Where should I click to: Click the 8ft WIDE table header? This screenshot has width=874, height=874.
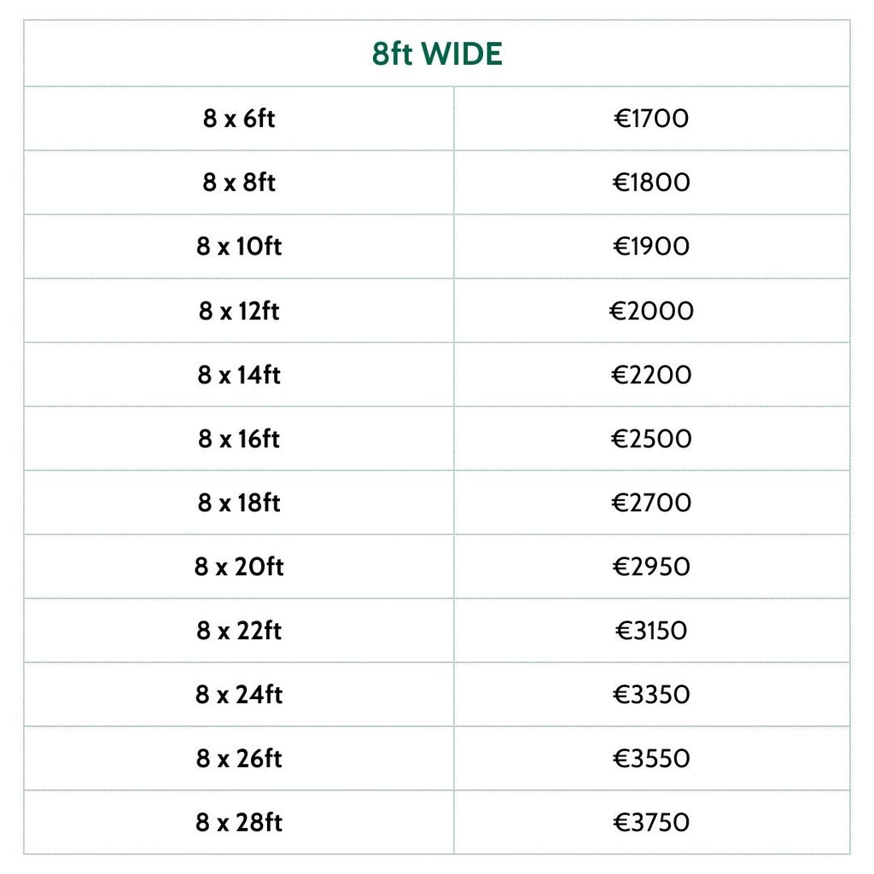coord(437,54)
